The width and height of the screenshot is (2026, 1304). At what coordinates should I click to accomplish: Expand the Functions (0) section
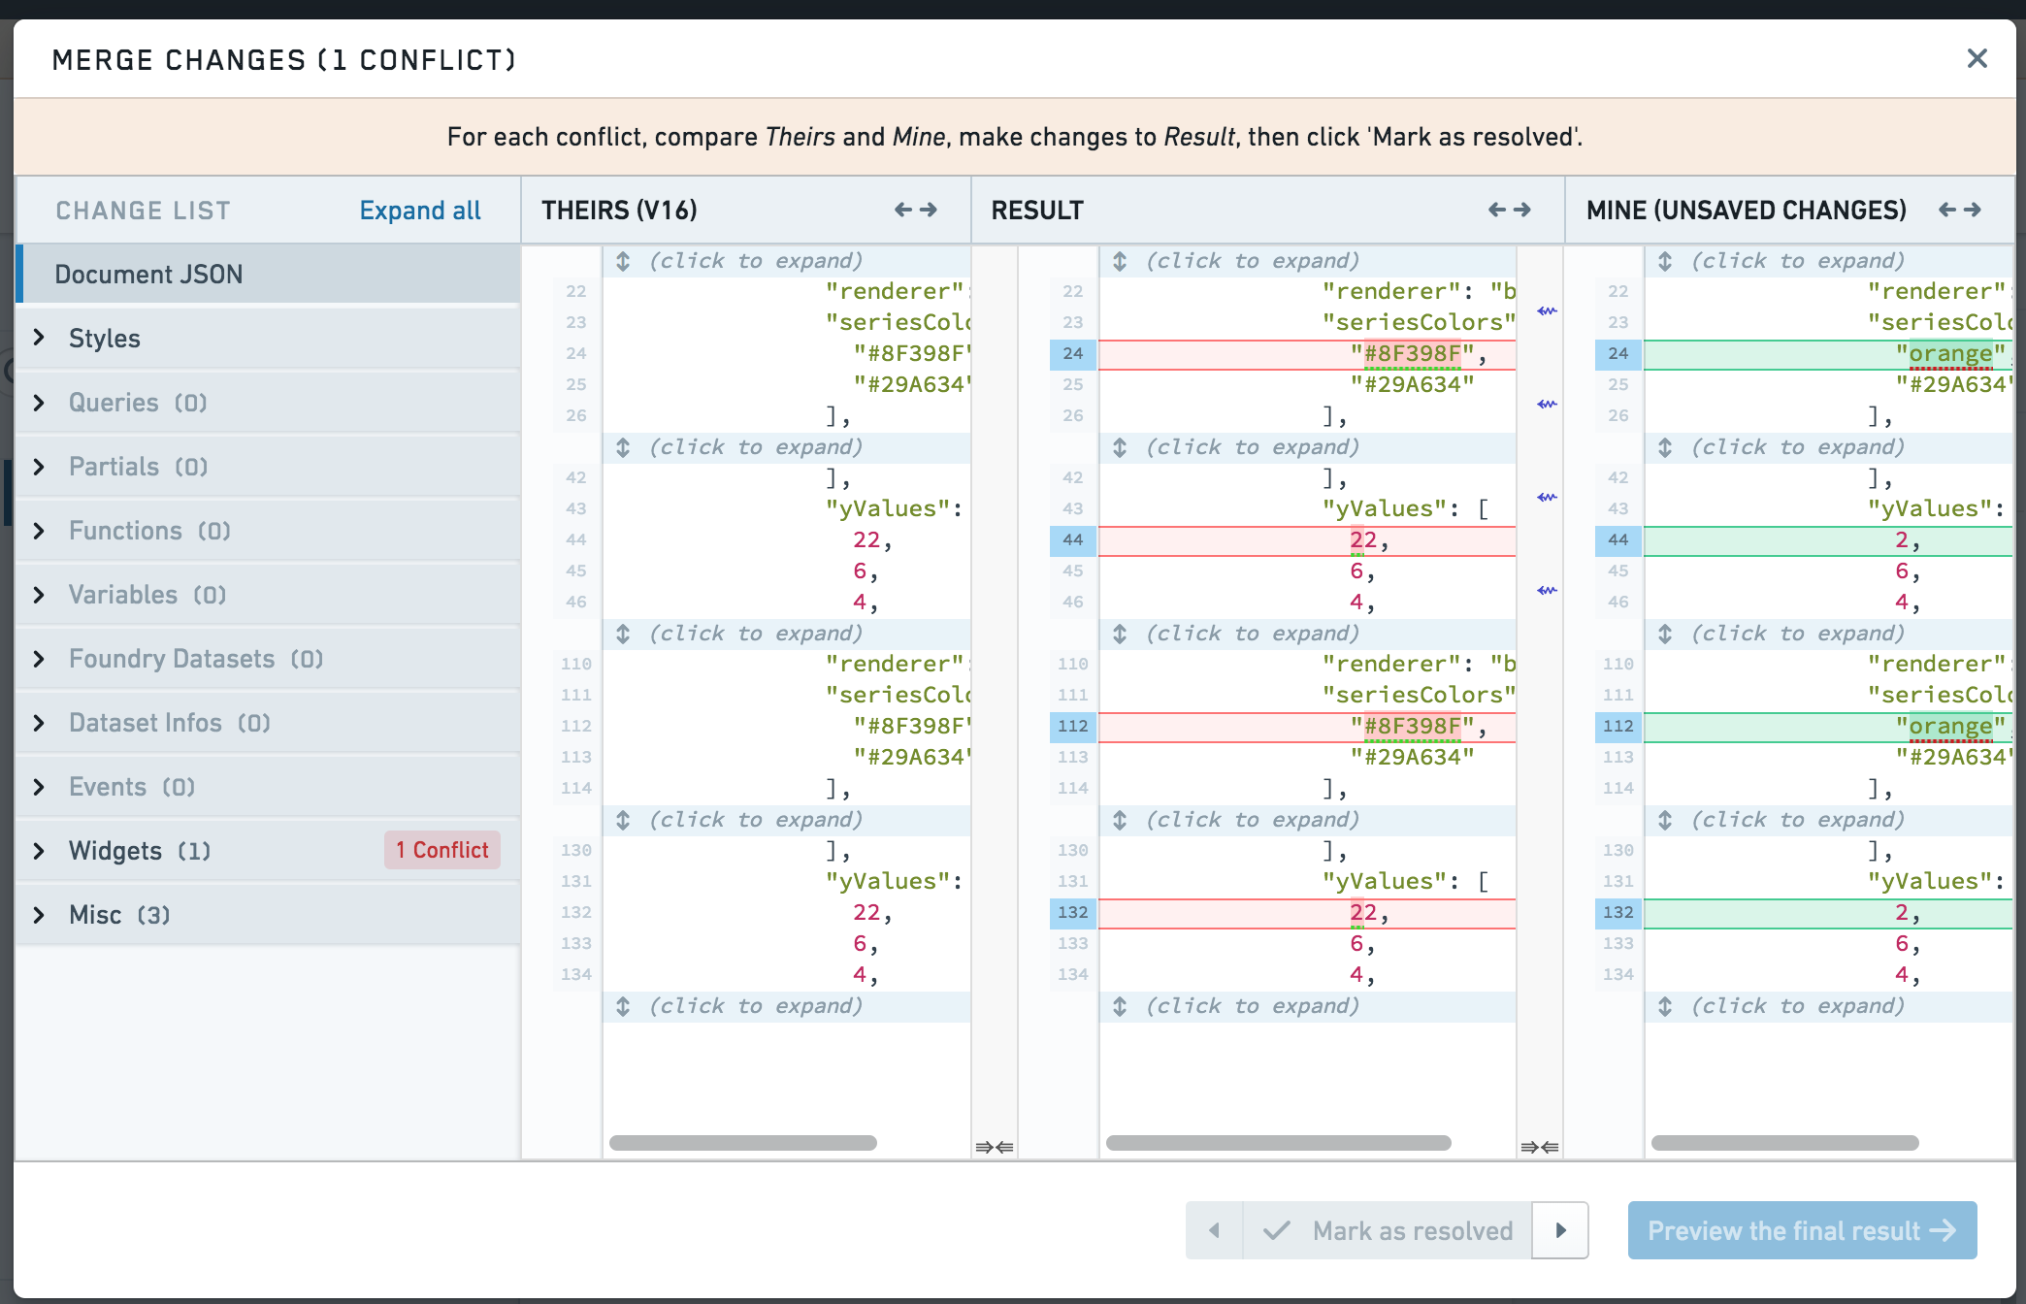pyautogui.click(x=39, y=530)
